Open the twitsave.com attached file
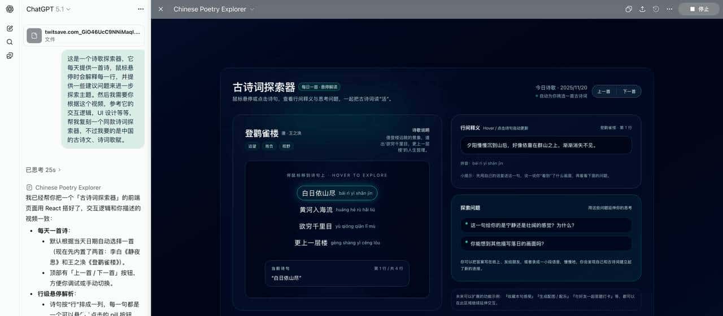The height and width of the screenshot is (316, 723). tap(84, 35)
